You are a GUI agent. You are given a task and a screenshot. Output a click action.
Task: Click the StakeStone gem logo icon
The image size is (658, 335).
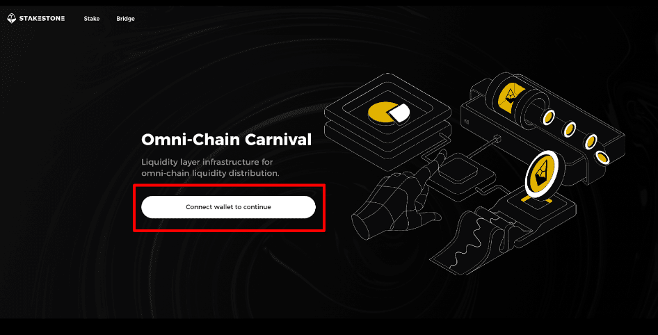click(11, 19)
